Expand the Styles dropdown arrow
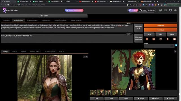The height and width of the screenshot is (101, 181). coord(173,46)
